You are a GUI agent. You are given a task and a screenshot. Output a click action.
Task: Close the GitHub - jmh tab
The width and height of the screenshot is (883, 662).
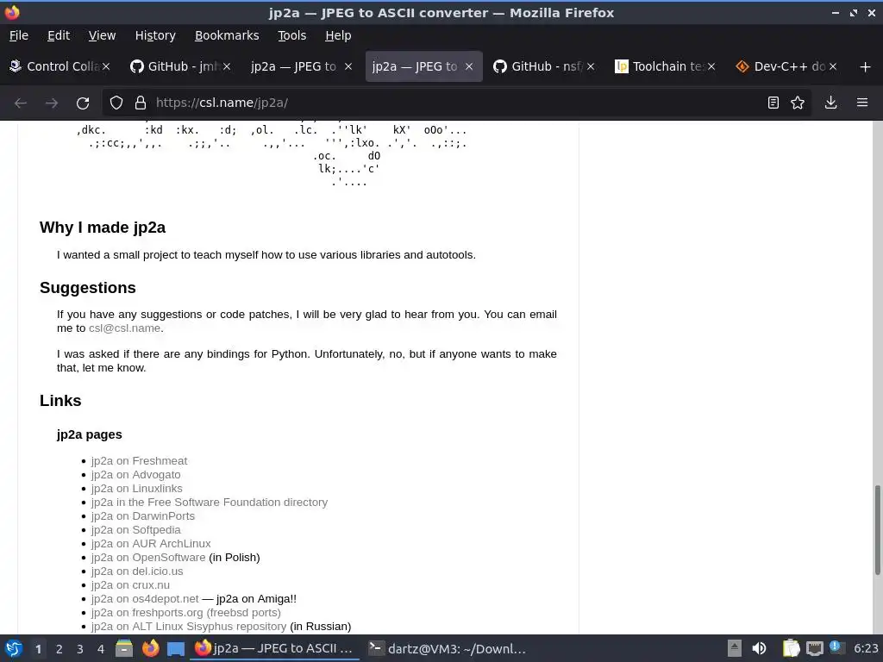pos(227,66)
